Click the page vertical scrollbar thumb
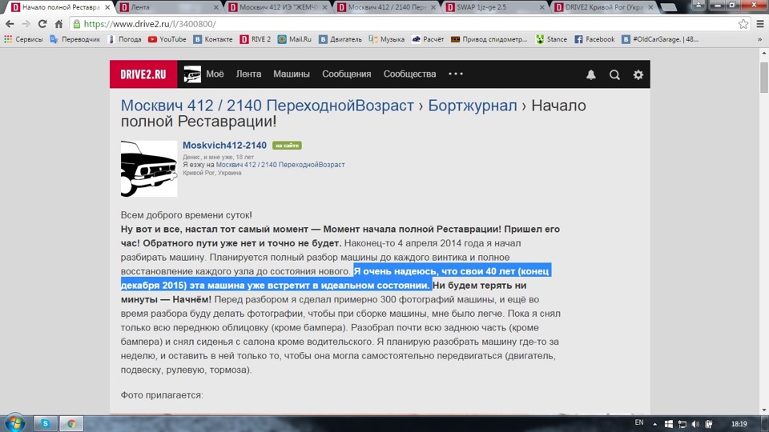Image resolution: width=769 pixels, height=432 pixels. 763,78
